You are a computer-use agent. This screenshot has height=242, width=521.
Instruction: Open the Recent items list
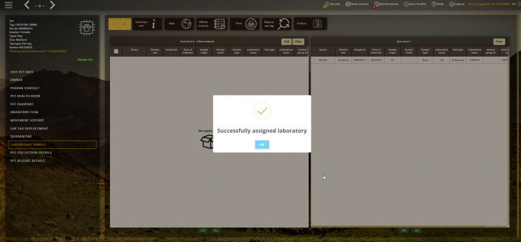[x=332, y=5]
